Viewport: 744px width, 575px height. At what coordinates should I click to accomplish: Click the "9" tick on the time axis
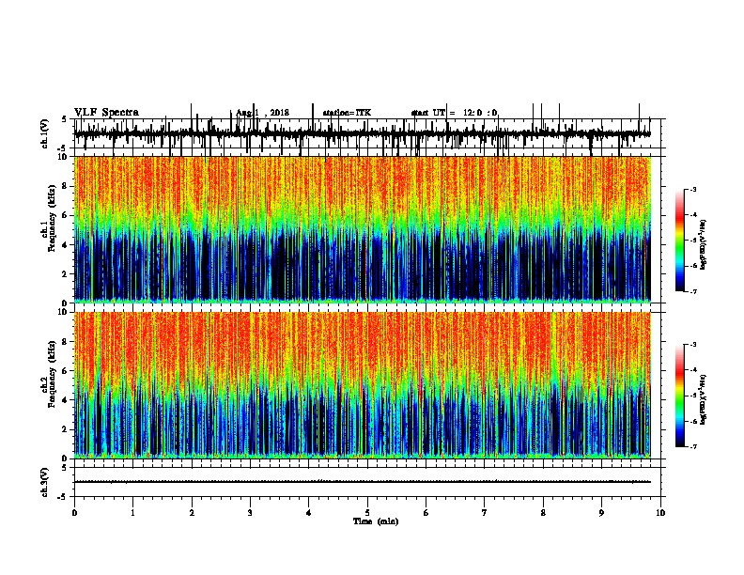coord(601,513)
